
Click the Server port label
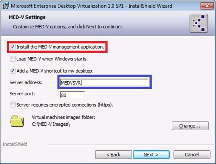click(23, 94)
